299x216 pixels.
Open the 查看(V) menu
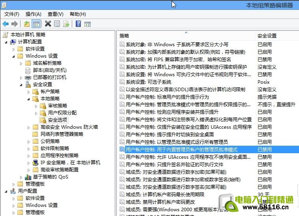click(55, 14)
